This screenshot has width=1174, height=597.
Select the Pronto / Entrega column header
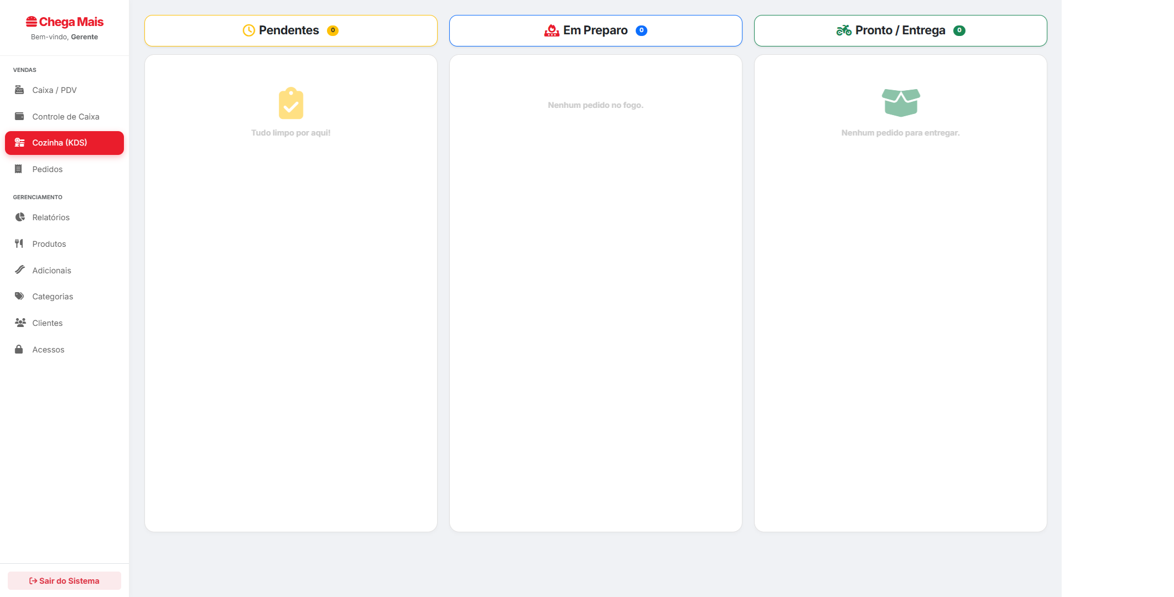(900, 30)
